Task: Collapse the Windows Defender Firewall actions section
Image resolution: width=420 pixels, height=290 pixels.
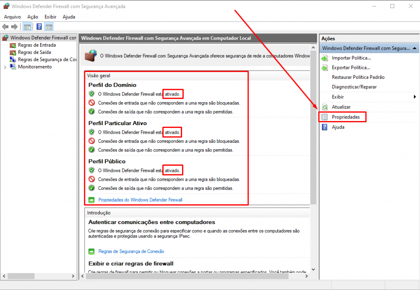Action: point(415,48)
